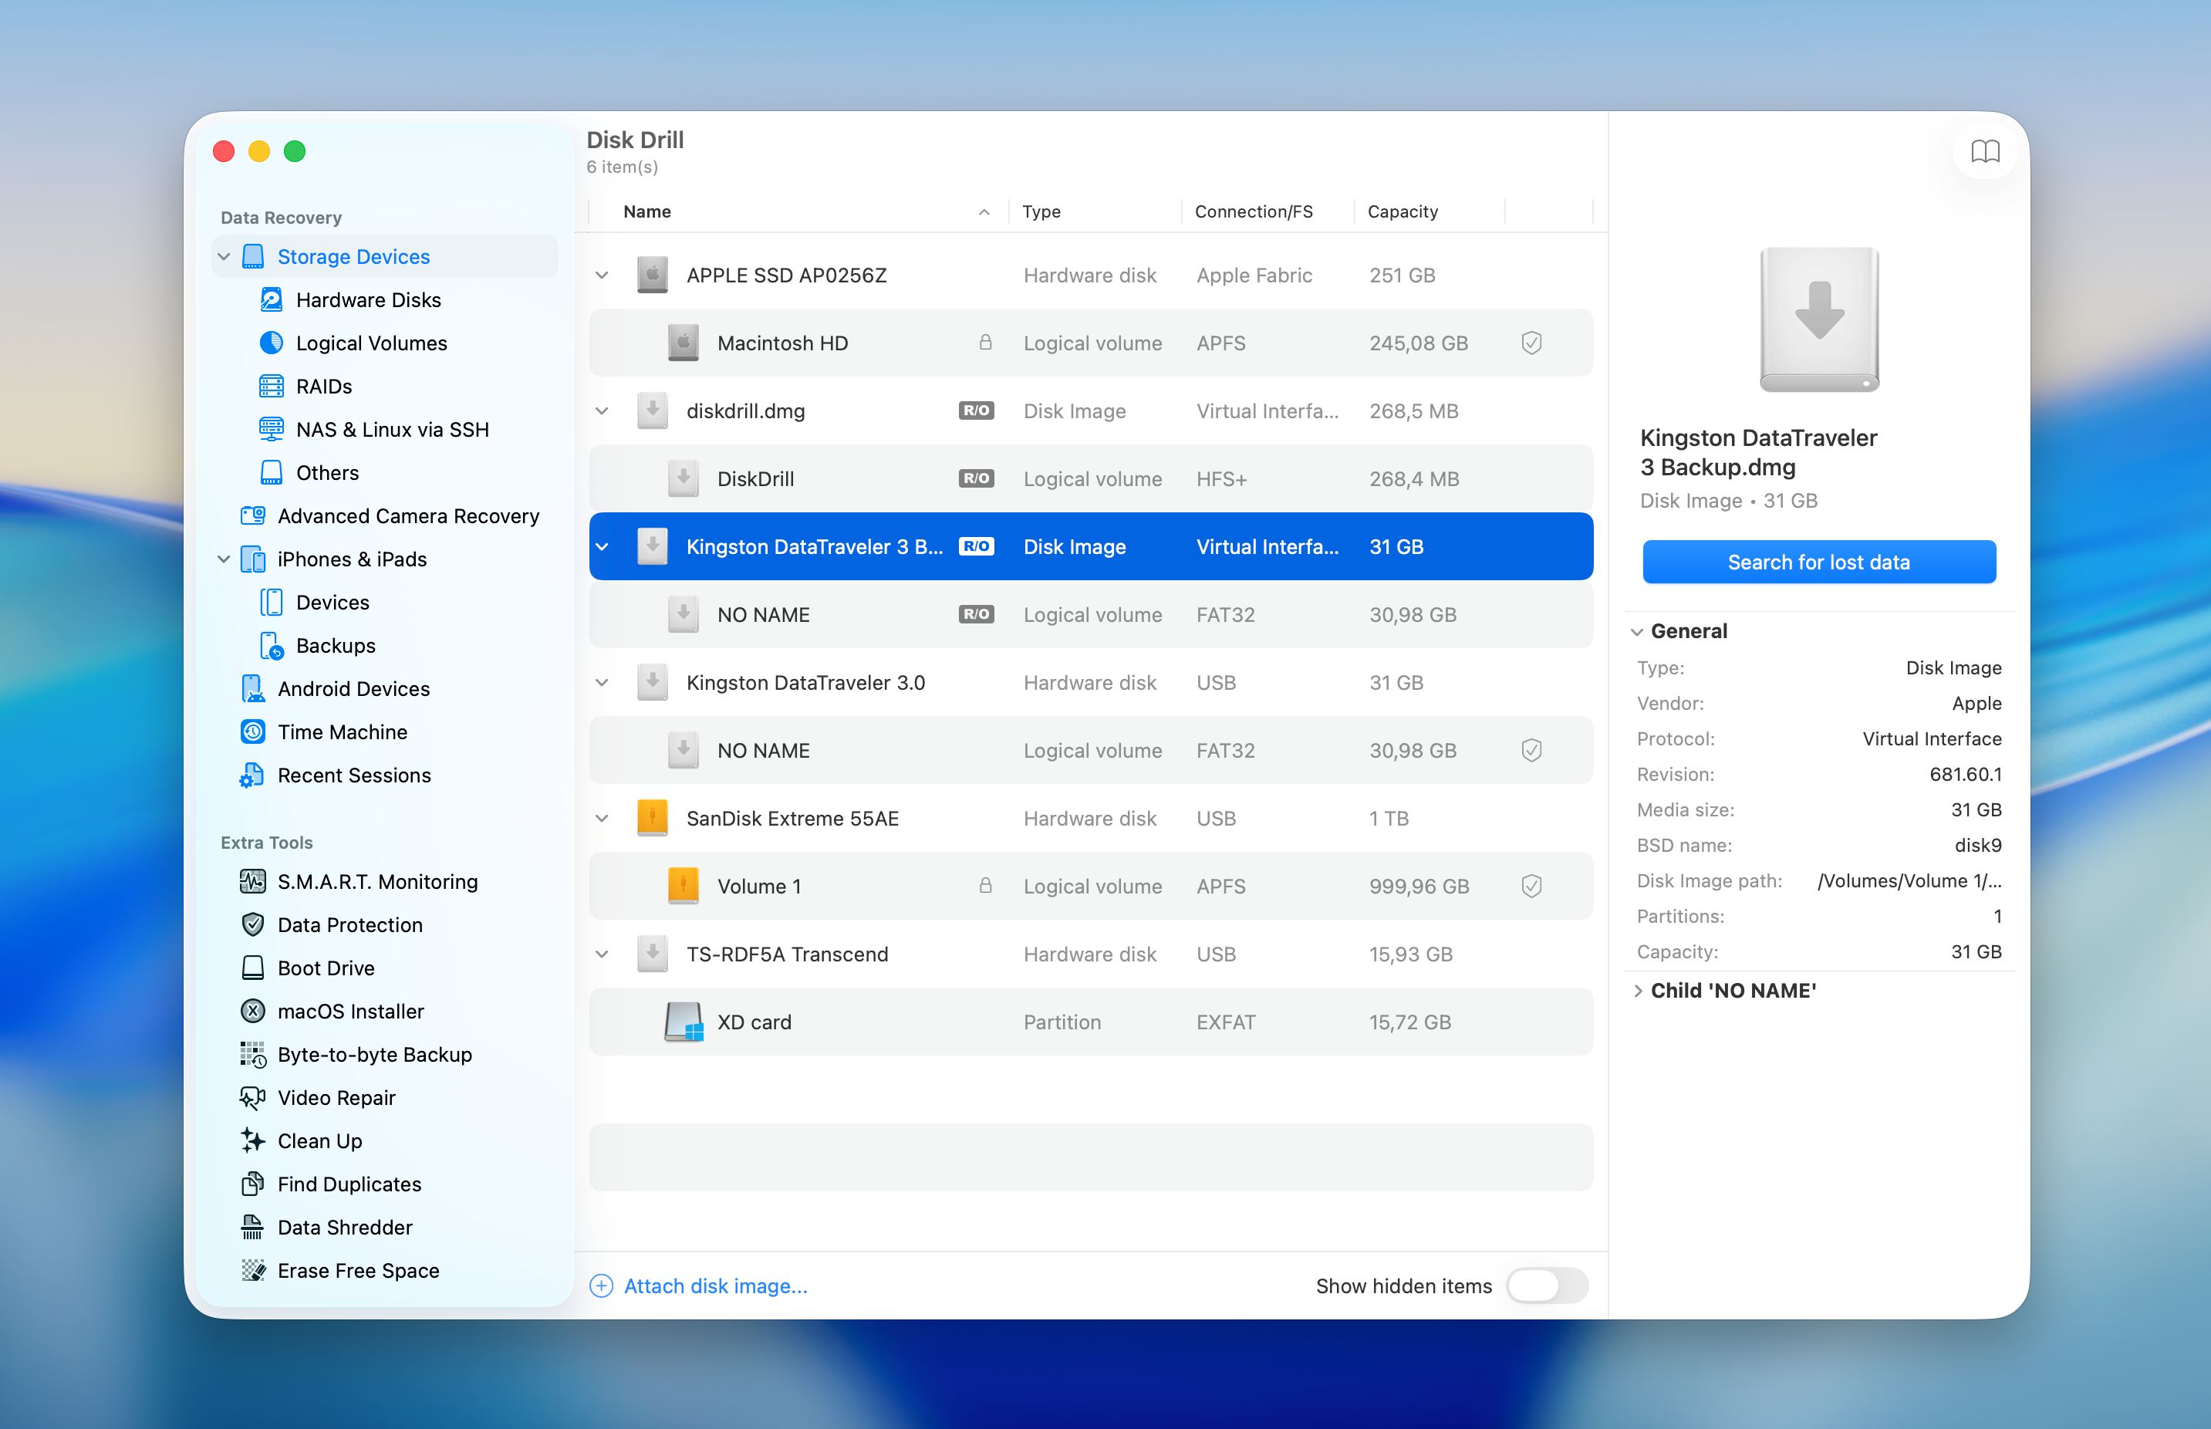Click the lock icon on Volume 1 row
Screen dimensions: 2211x1429
[985, 885]
